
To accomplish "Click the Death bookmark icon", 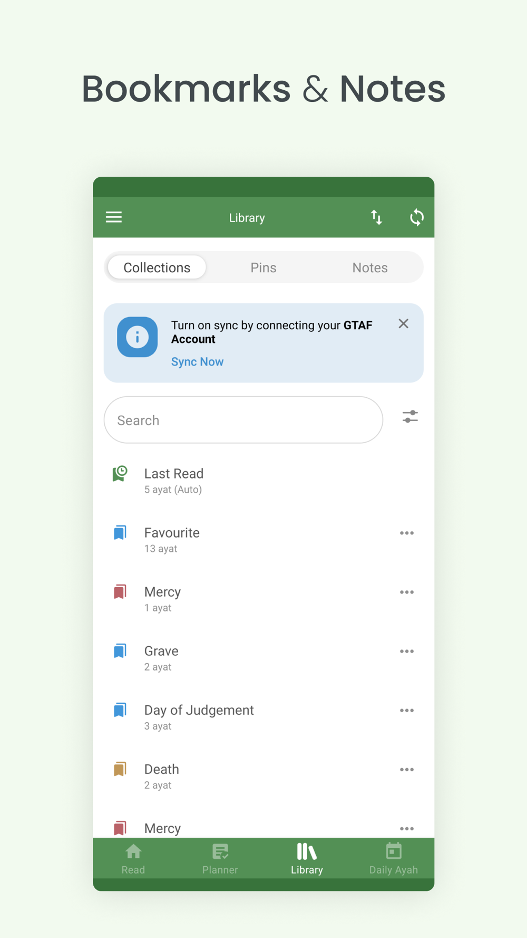I will (x=120, y=769).
